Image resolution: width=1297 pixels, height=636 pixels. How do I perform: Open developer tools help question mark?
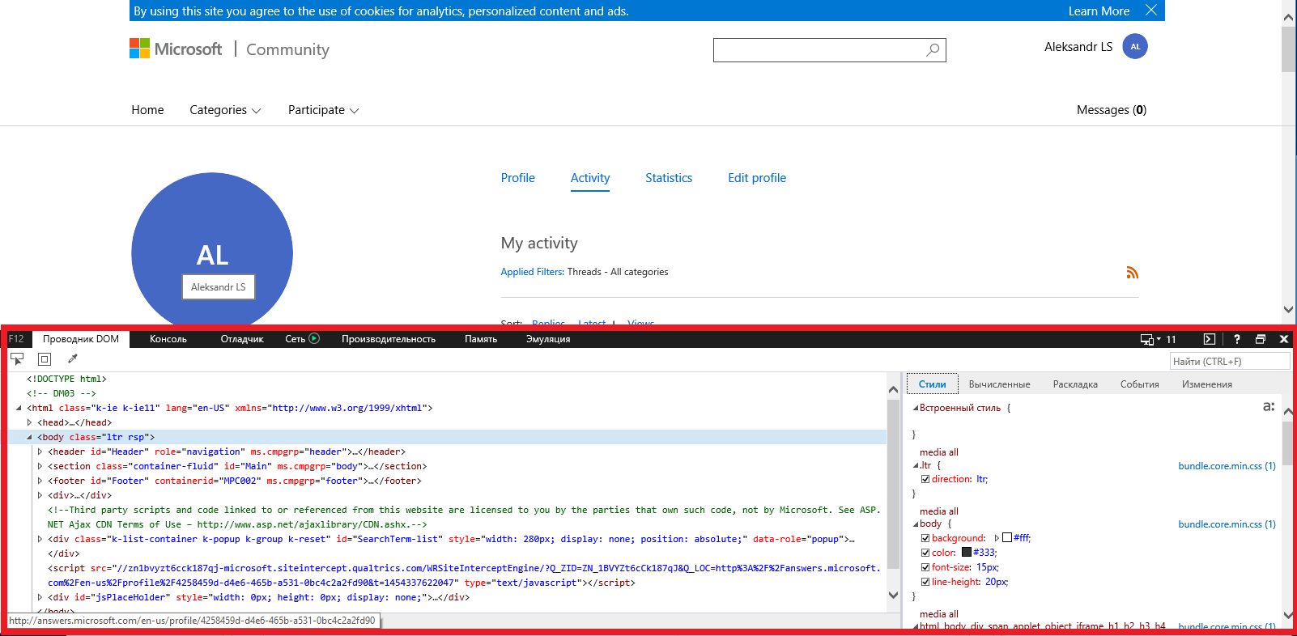tap(1236, 339)
